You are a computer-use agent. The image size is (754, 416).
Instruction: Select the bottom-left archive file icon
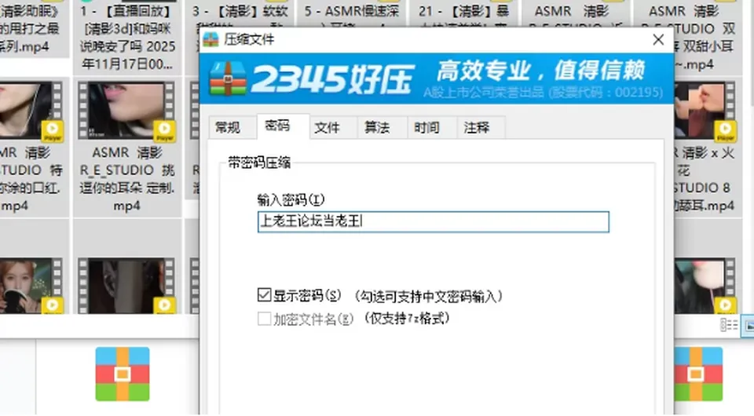pos(123,374)
